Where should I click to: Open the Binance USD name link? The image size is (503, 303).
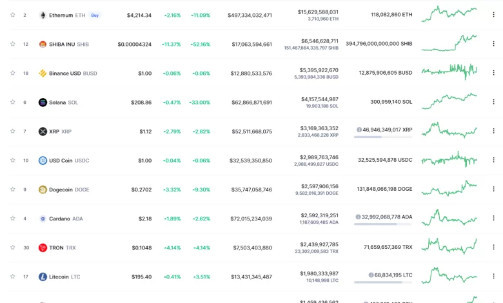click(65, 73)
